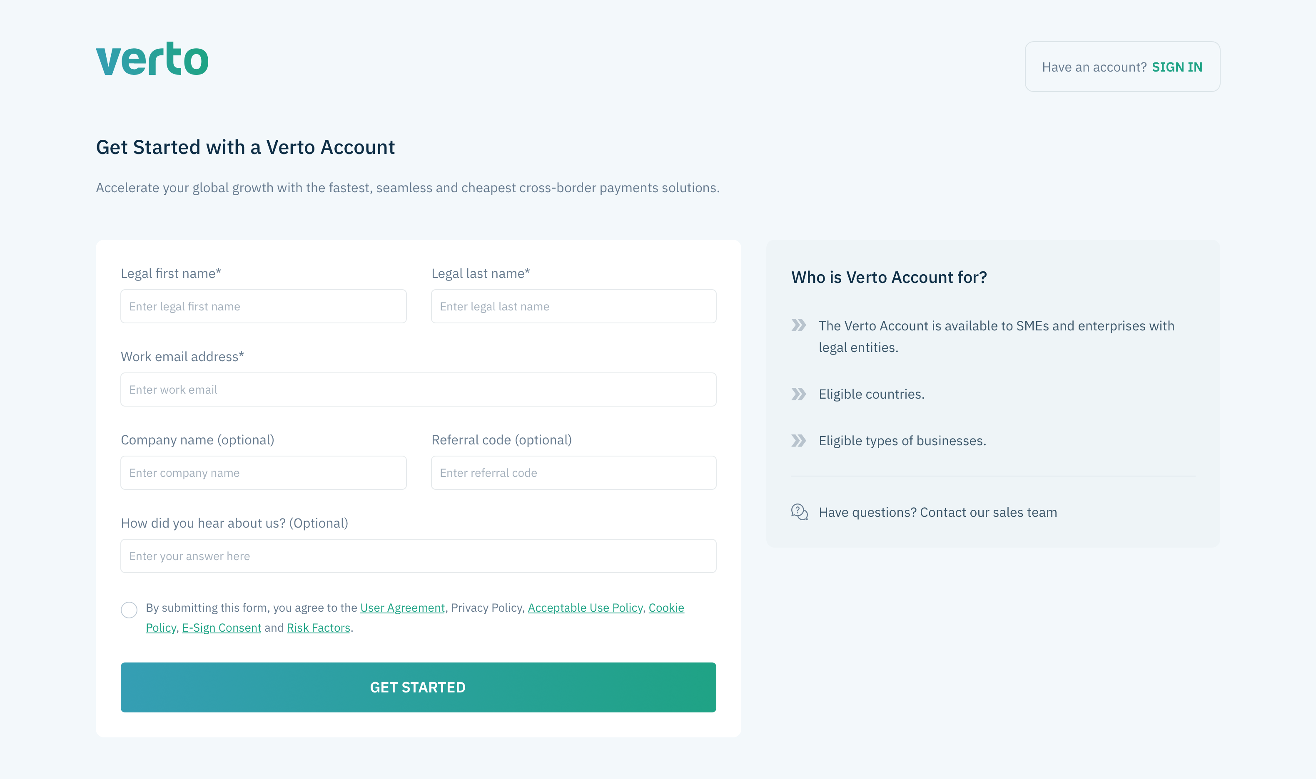Select the Company name input

[x=263, y=473]
